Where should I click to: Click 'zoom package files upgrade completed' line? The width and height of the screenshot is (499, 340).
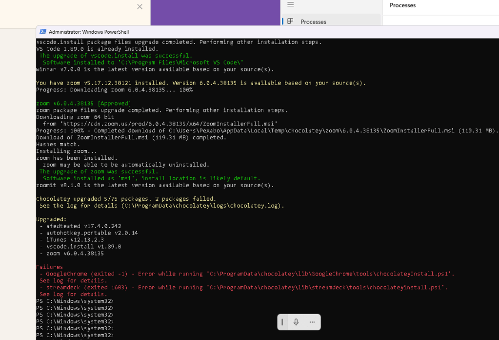pos(161,110)
